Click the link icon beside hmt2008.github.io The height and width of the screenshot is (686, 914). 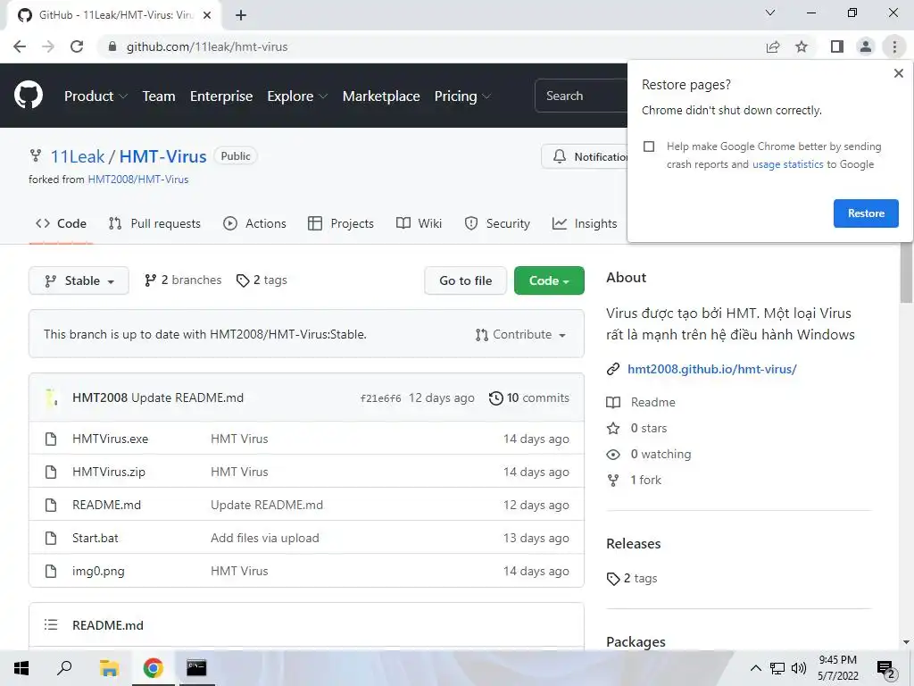tap(612, 369)
